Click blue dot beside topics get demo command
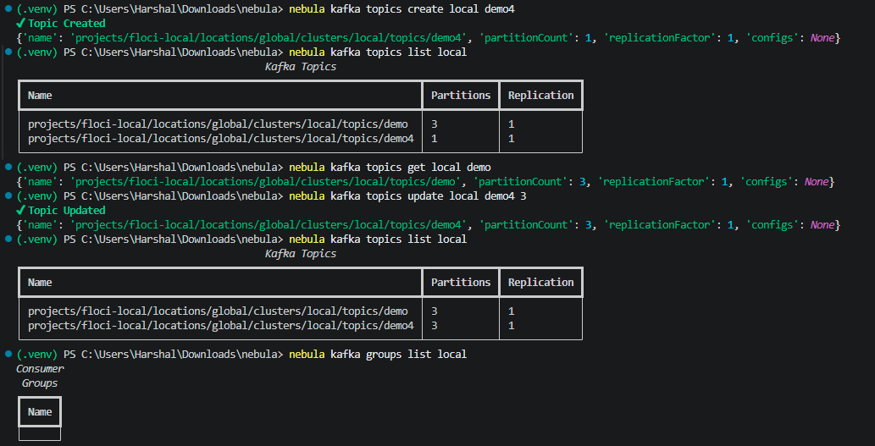 (8, 167)
